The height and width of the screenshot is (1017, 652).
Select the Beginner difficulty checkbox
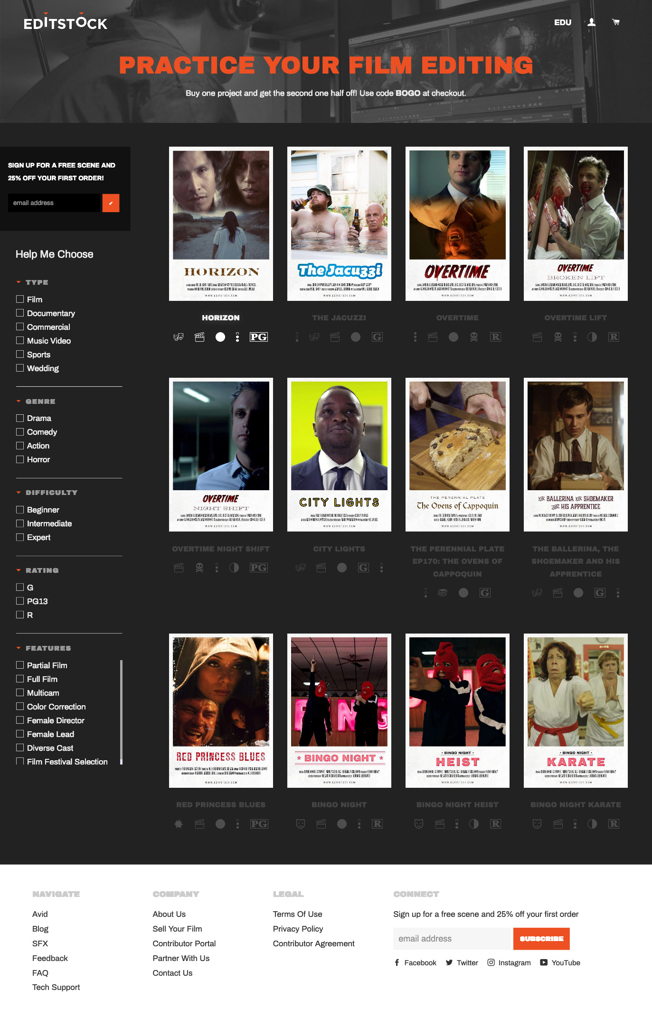tap(20, 509)
